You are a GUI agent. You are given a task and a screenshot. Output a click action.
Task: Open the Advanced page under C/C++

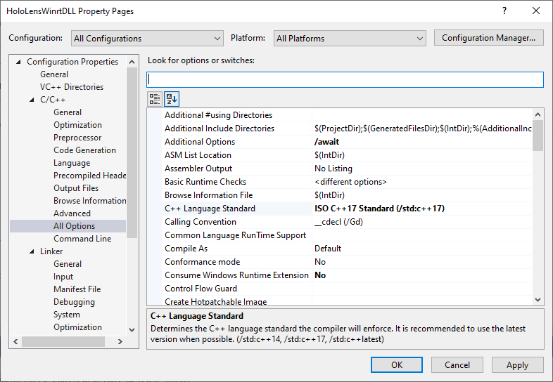(x=72, y=213)
